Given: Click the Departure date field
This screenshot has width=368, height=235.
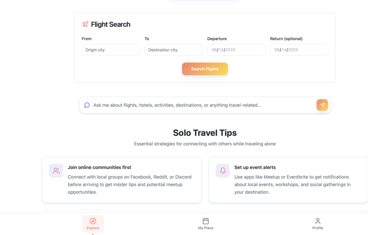Looking at the screenshot, I should [x=236, y=50].
